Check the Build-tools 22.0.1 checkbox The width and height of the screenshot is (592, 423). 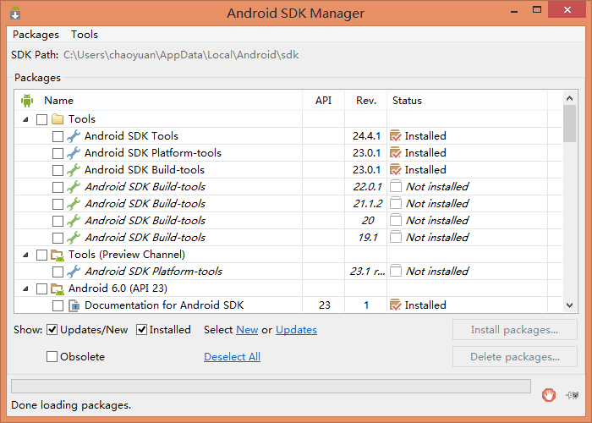click(x=58, y=187)
